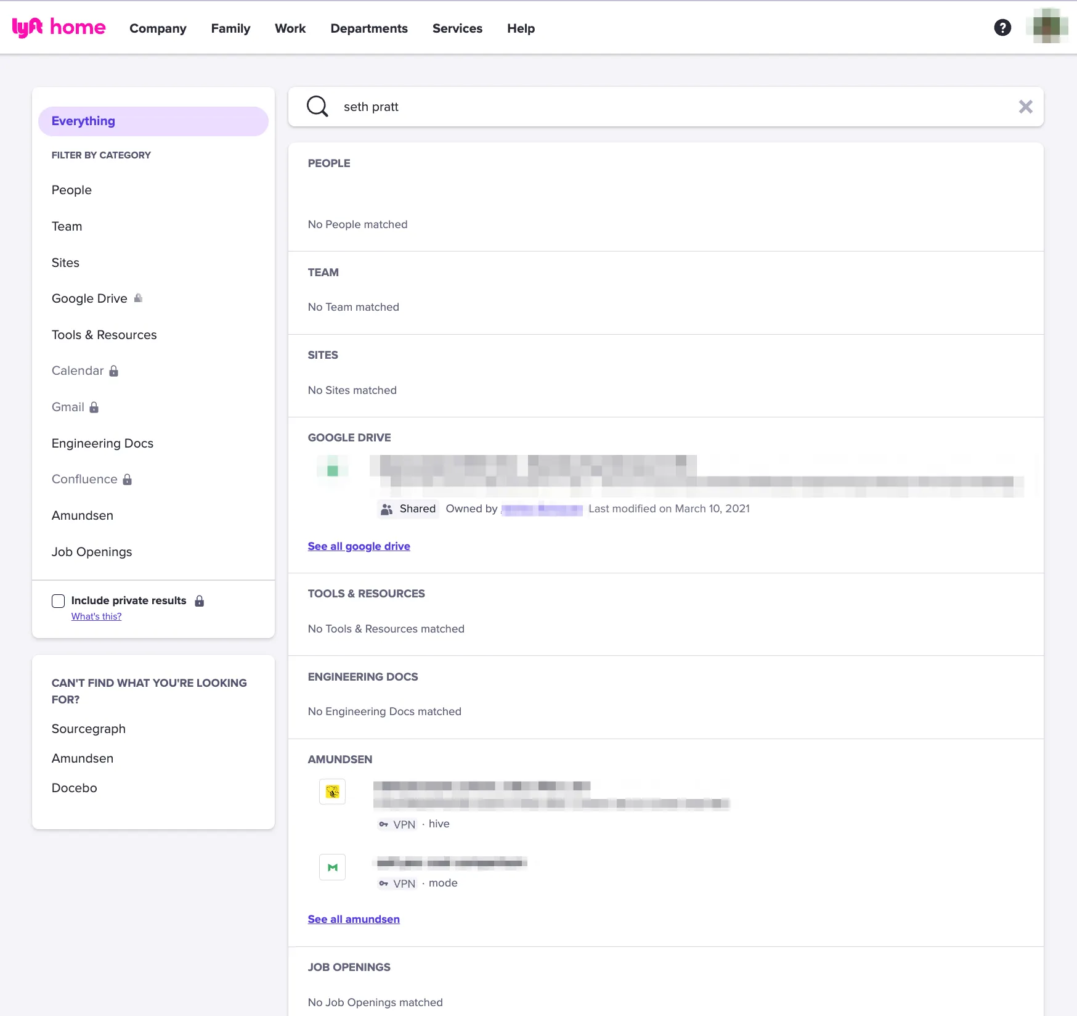Open the blurred Google Drive result title
This screenshot has height=1016, width=1077.
point(534,464)
